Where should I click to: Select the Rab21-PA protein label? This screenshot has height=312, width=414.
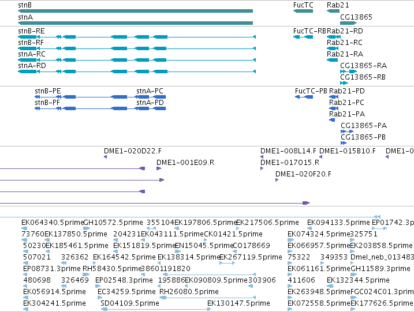click(347, 114)
